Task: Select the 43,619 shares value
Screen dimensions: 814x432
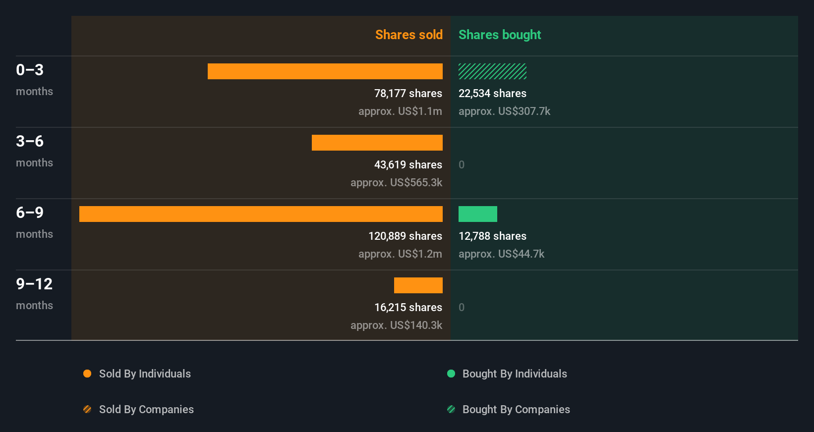Action: click(x=408, y=164)
